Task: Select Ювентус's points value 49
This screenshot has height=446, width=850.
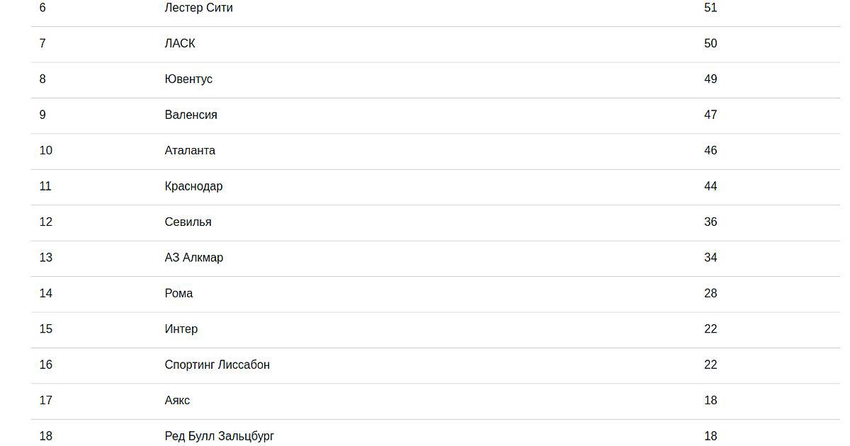Action: pos(710,79)
